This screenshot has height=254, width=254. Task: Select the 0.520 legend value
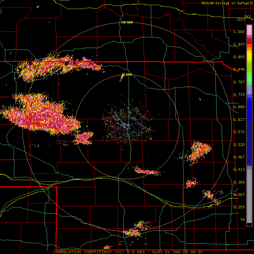click(239, 145)
